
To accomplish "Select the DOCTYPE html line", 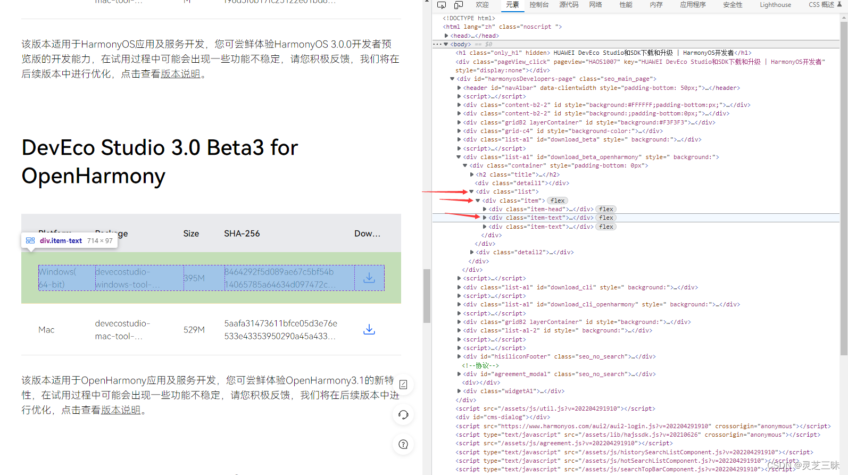I will click(469, 18).
